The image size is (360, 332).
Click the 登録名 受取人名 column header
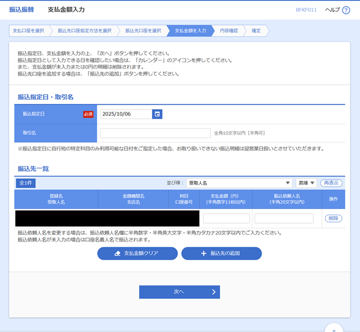click(56, 199)
